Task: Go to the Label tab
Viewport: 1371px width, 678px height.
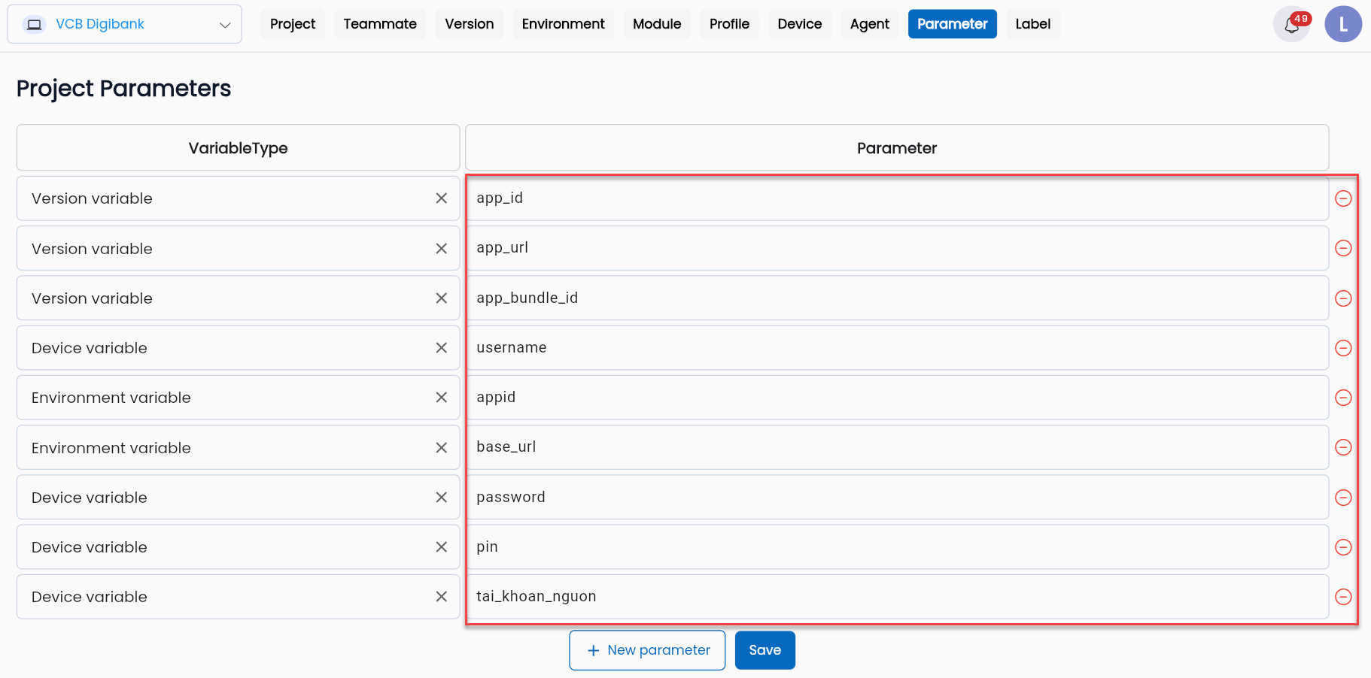Action: [x=1032, y=24]
